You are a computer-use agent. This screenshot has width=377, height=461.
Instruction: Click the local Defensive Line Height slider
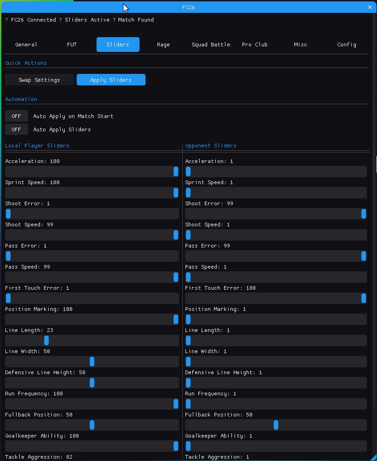pyautogui.click(x=92, y=382)
